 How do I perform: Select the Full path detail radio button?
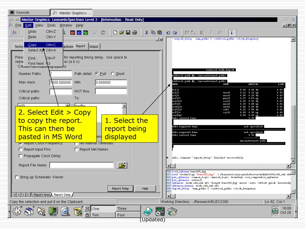pyautogui.click(x=97, y=74)
